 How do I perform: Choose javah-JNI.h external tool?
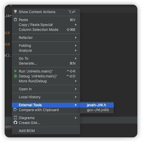(x=97, y=105)
